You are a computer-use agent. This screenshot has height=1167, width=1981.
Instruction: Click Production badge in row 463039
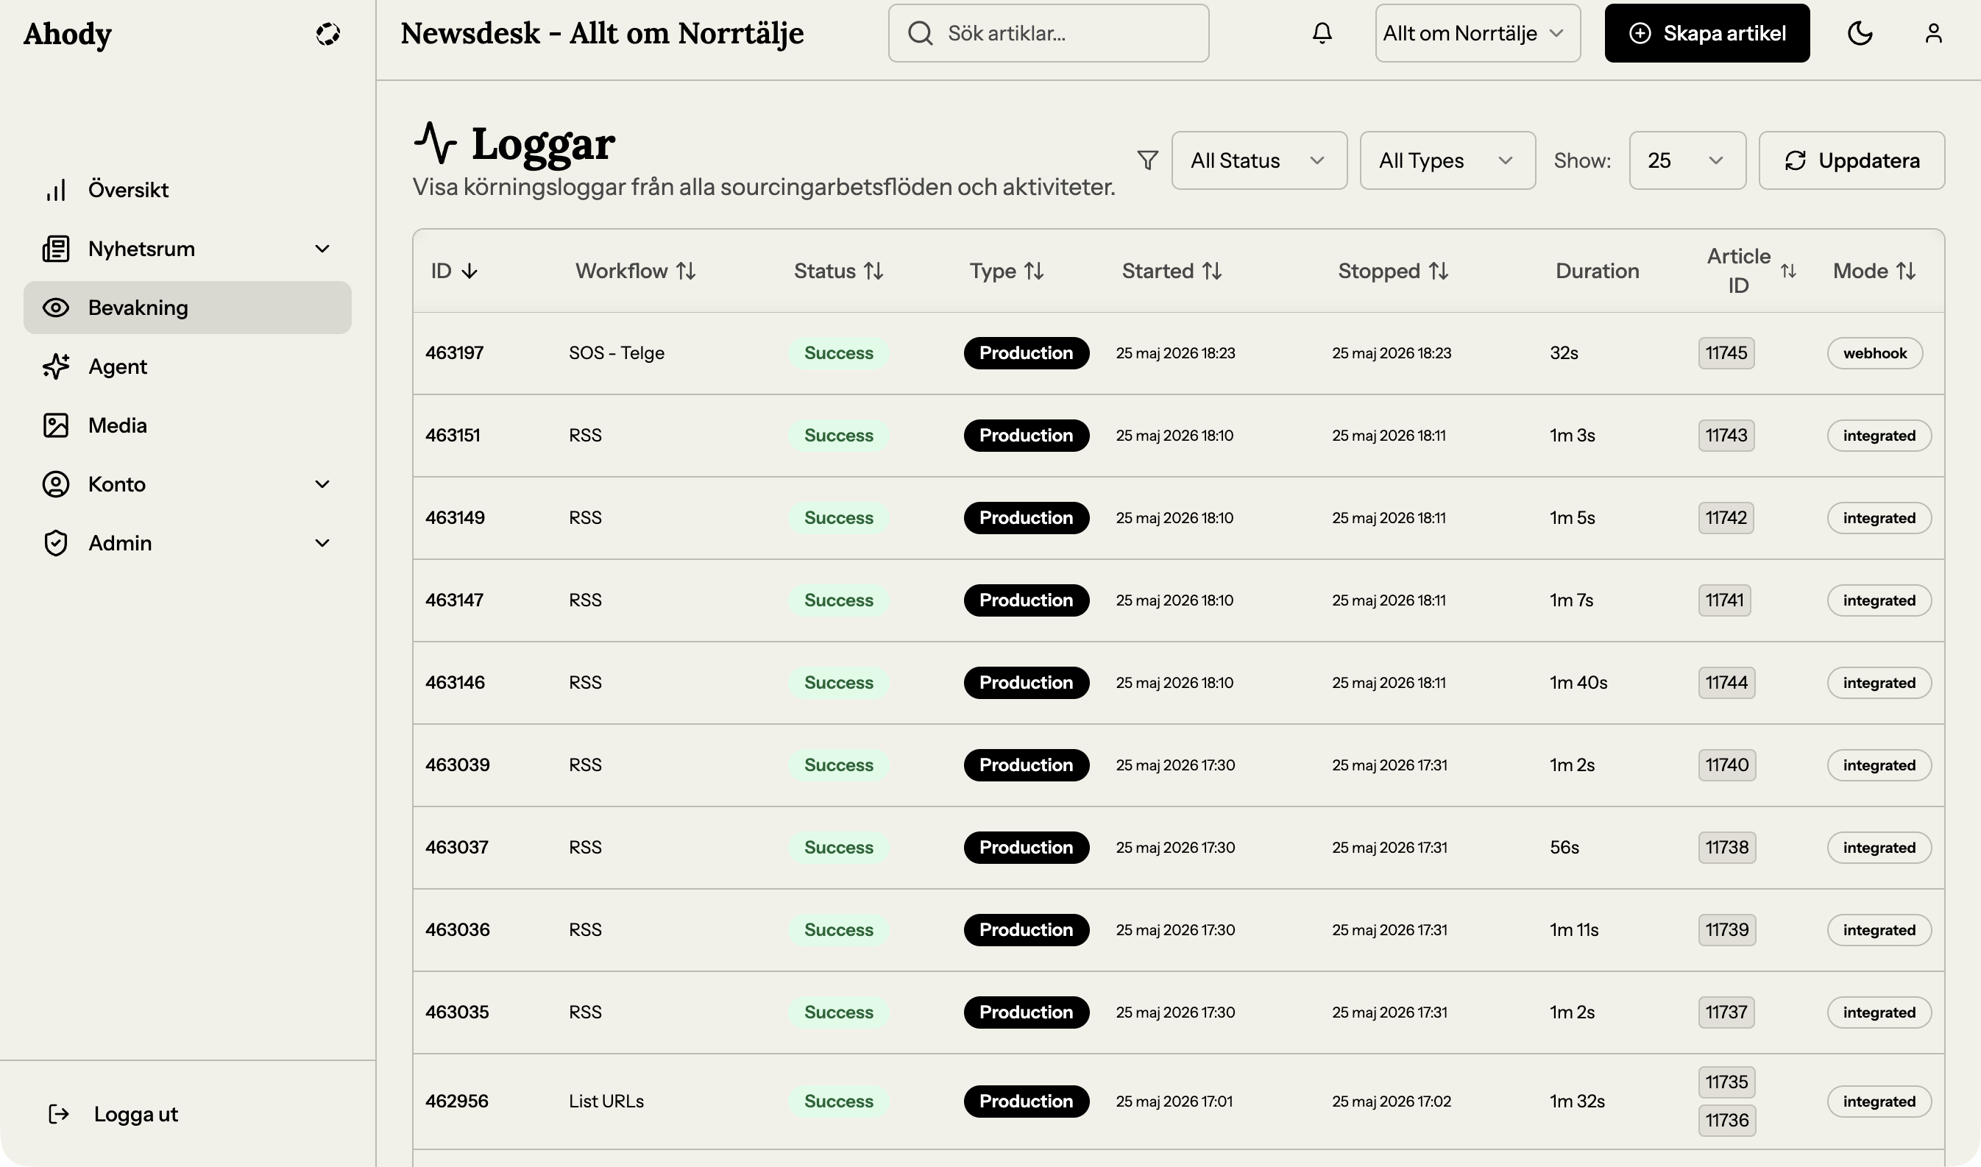click(x=1026, y=765)
